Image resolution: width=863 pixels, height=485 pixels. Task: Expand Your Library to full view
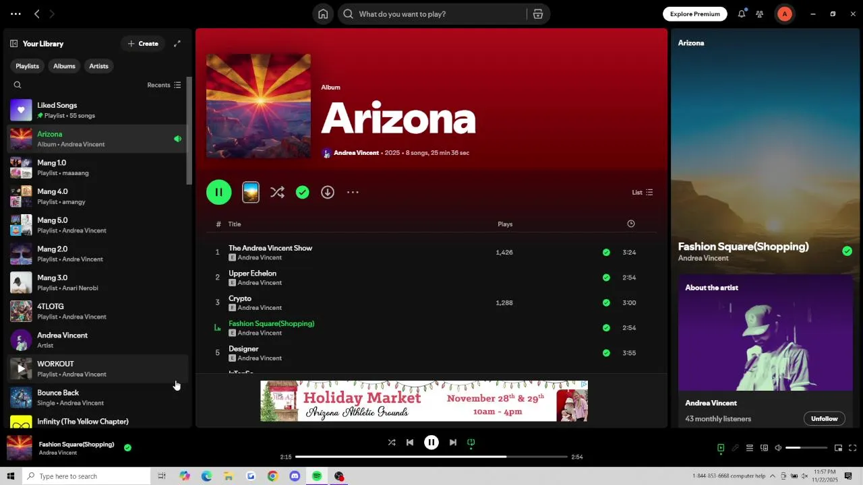point(177,44)
